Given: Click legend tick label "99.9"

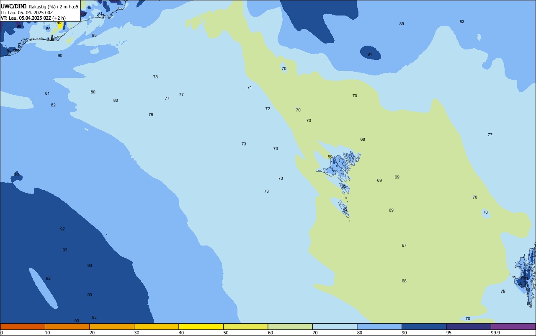Looking at the screenshot, I should pyautogui.click(x=495, y=333).
